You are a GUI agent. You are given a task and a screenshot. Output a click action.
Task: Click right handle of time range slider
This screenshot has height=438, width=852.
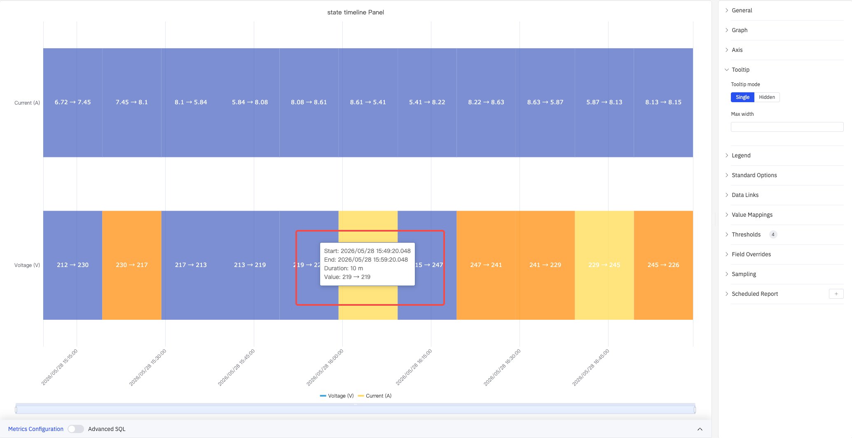coord(695,410)
